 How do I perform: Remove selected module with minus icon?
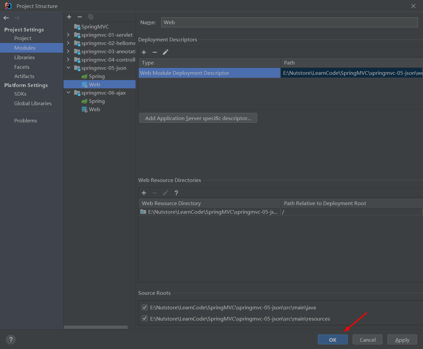[x=80, y=17]
